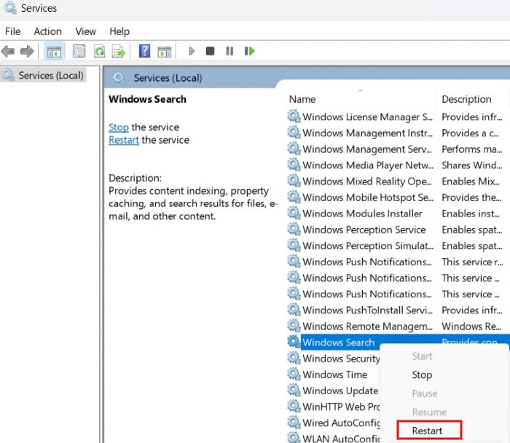Click the Refresh toolbar icon

99,51
